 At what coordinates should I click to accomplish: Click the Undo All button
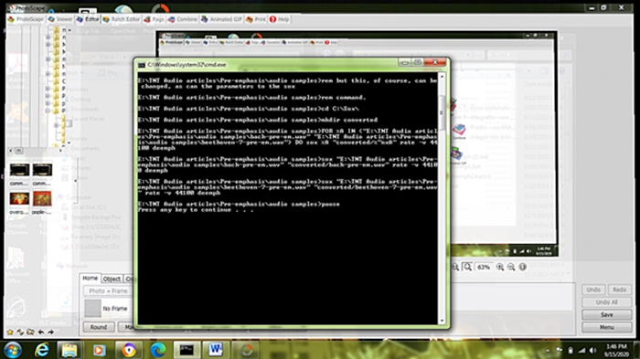pyautogui.click(x=606, y=302)
